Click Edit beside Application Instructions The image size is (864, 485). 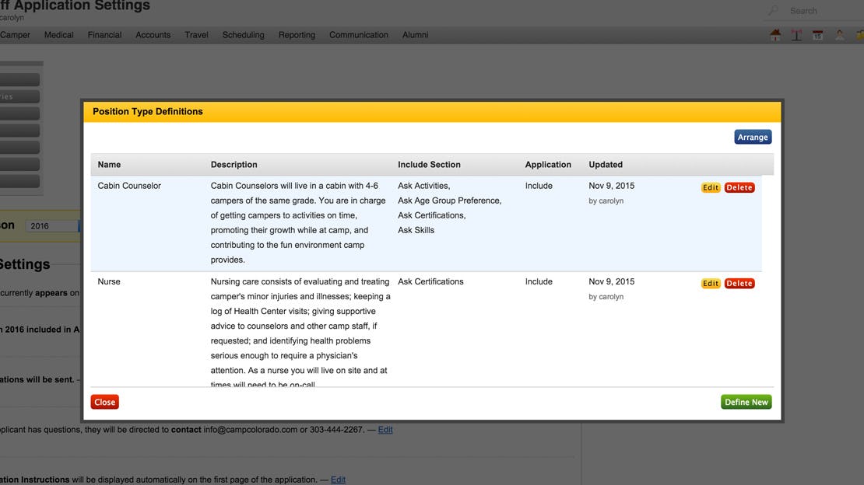coord(337,480)
